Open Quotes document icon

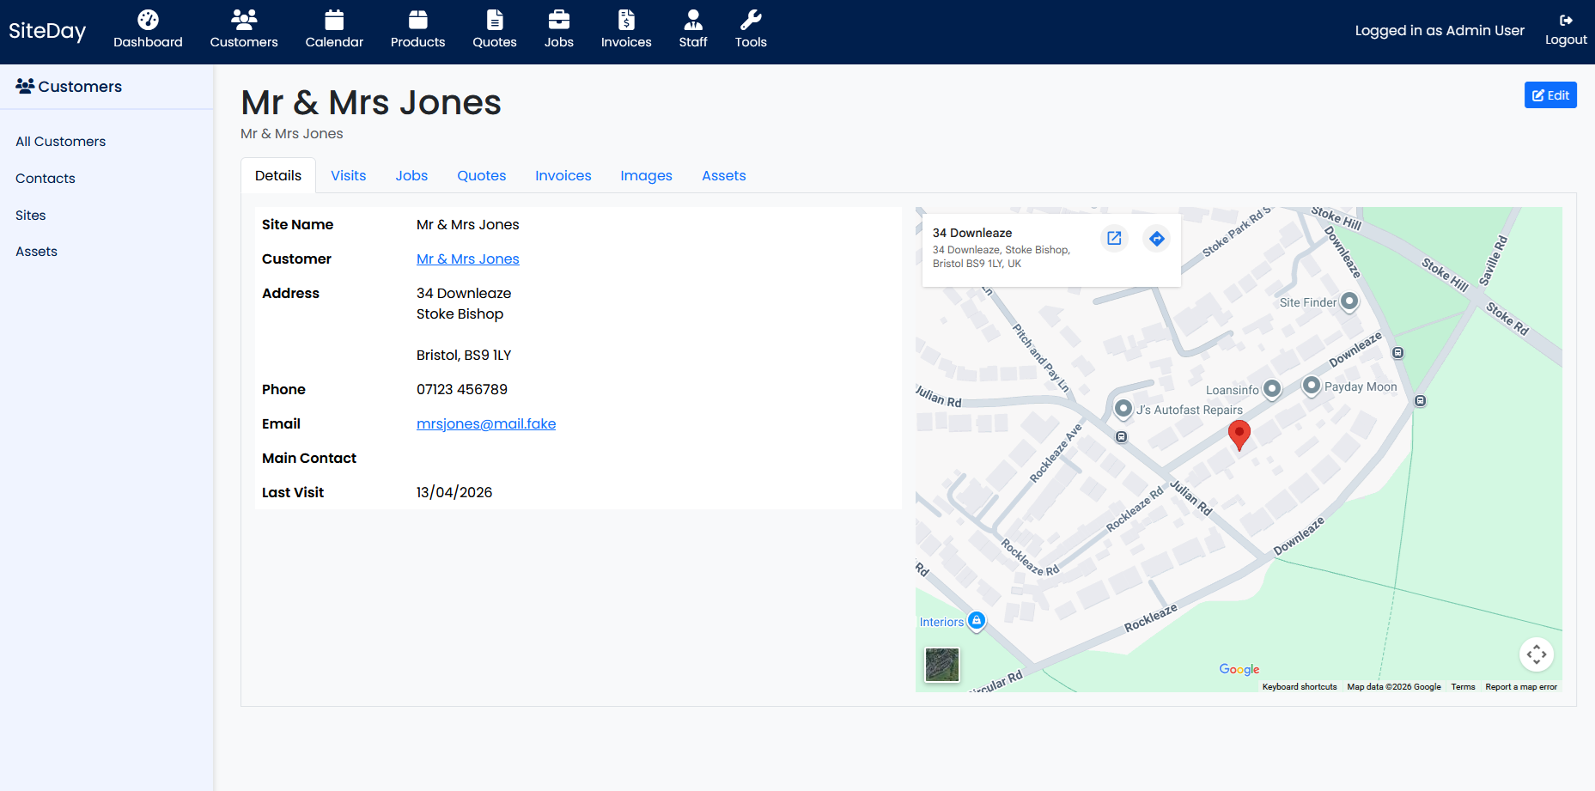495,20
